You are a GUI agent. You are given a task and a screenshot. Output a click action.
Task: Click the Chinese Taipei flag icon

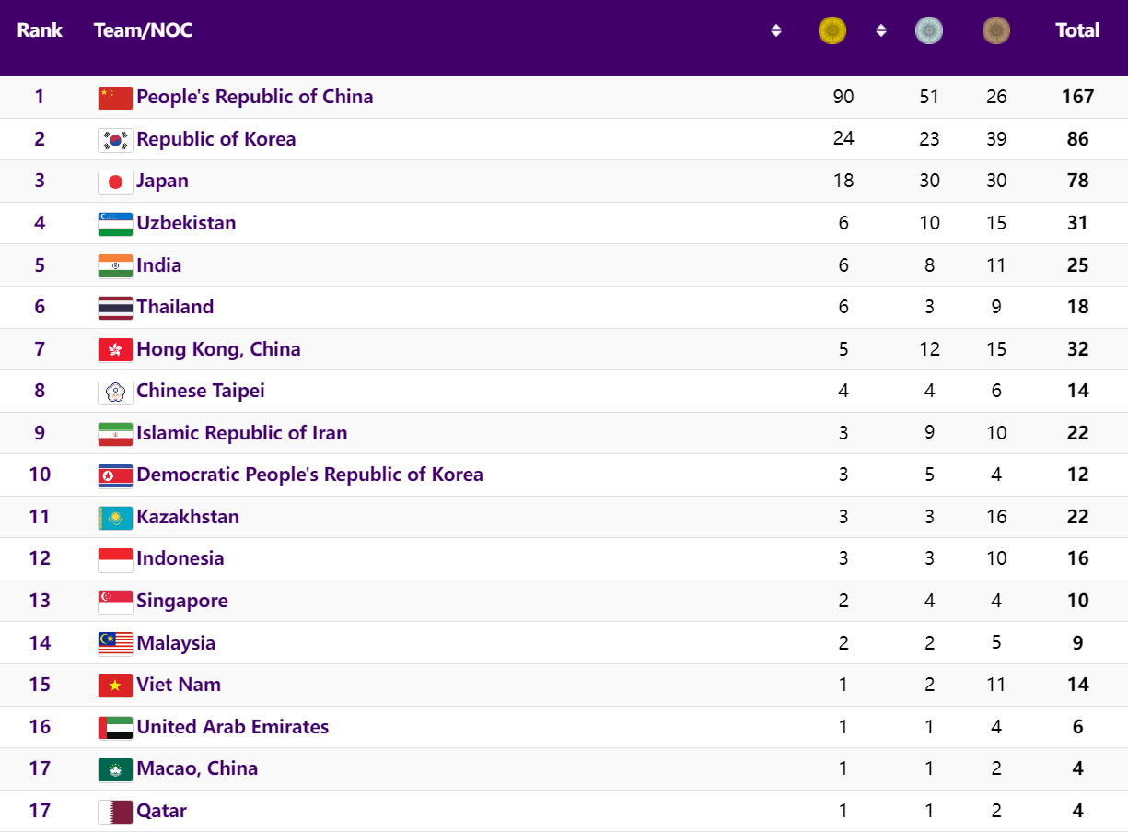(x=115, y=392)
